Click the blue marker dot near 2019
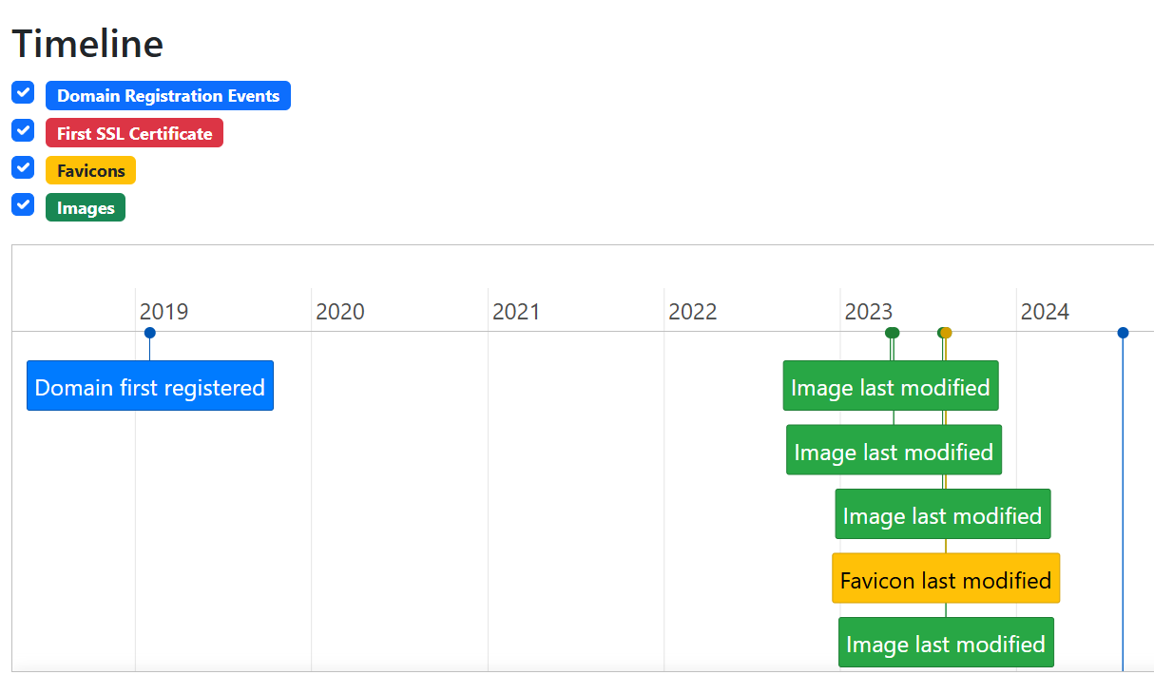 coord(149,333)
